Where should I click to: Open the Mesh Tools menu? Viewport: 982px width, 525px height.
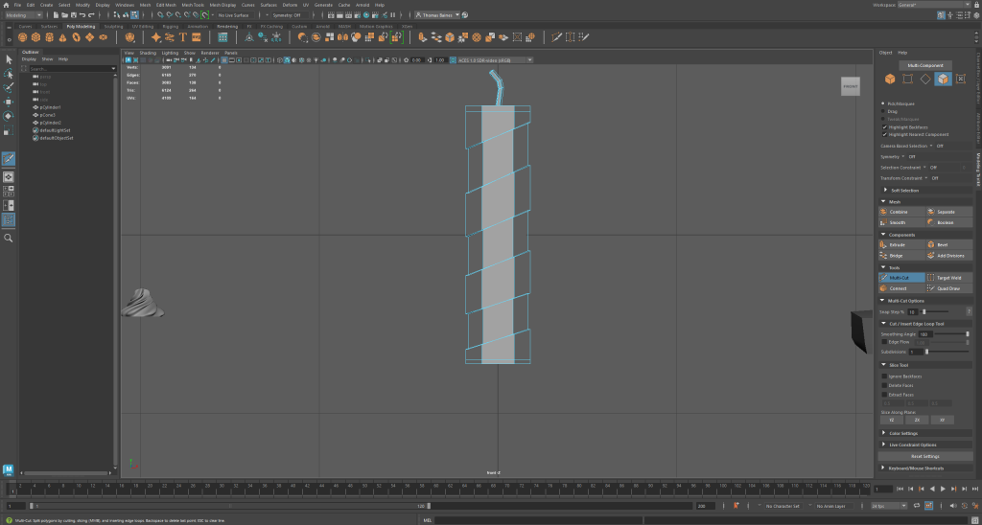point(192,5)
